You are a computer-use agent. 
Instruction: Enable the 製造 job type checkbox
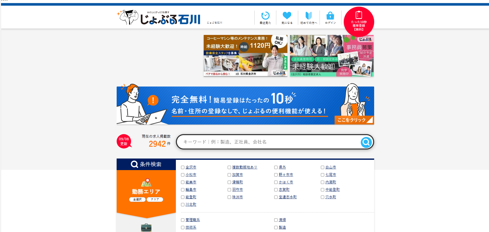tap(276, 228)
